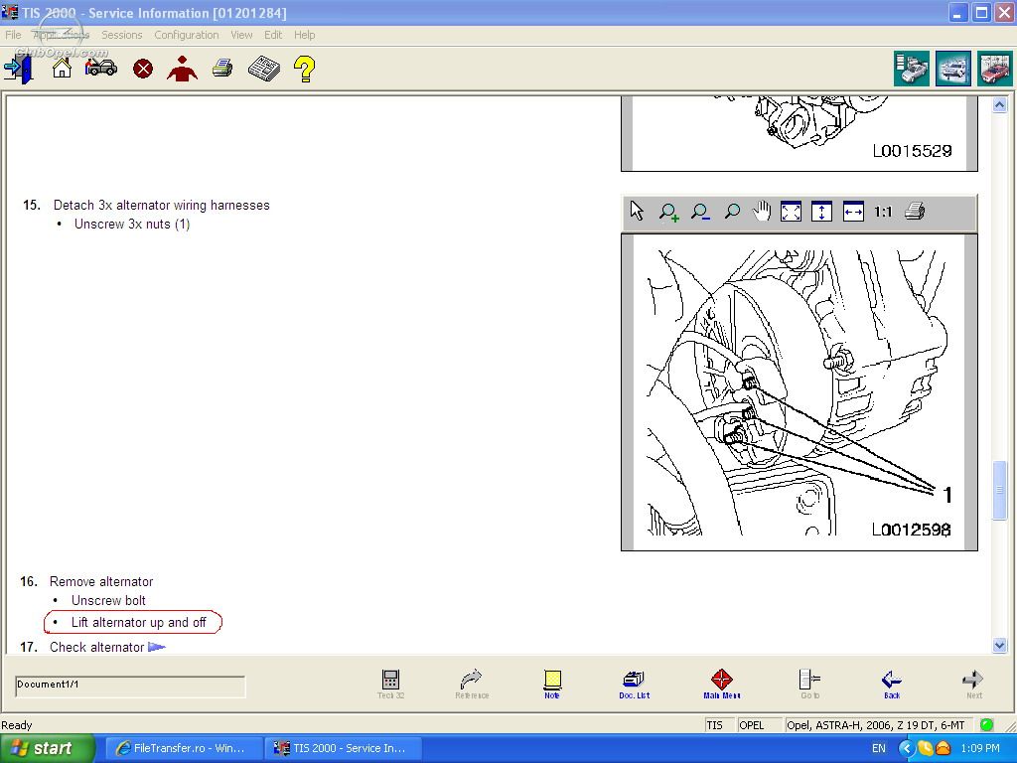
Task: Click the Next arrow button
Action: 973,684
